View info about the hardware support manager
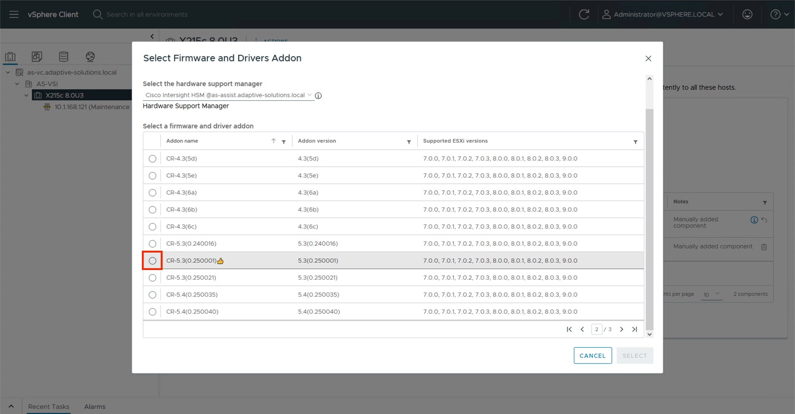795x414 pixels. pos(318,96)
